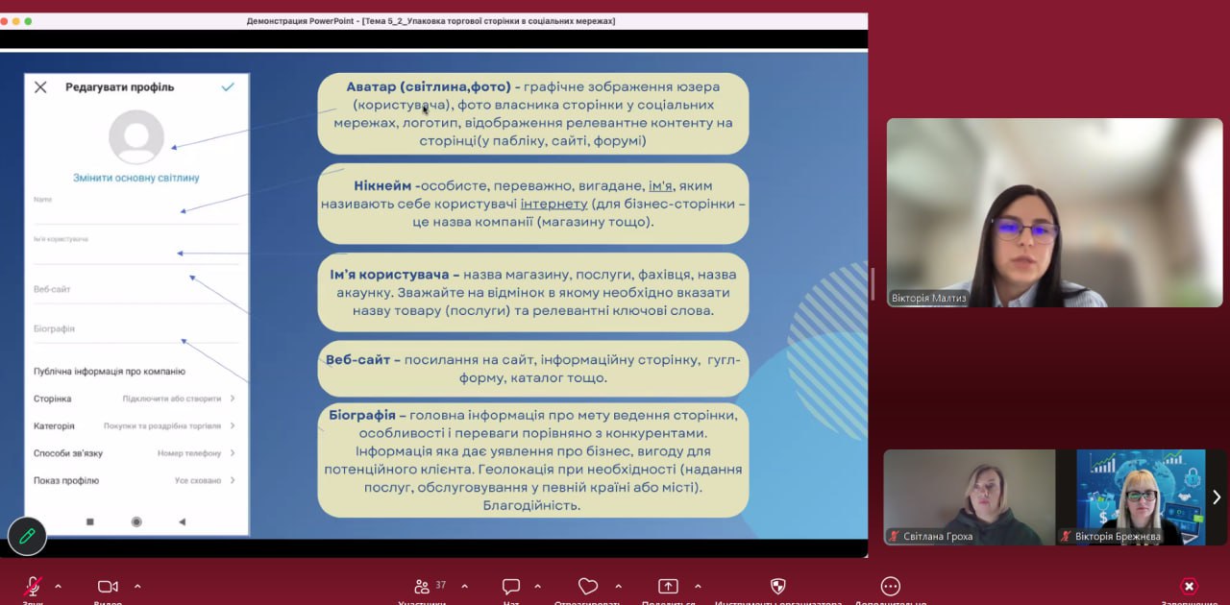Open the chat panel

pyautogui.click(x=511, y=586)
